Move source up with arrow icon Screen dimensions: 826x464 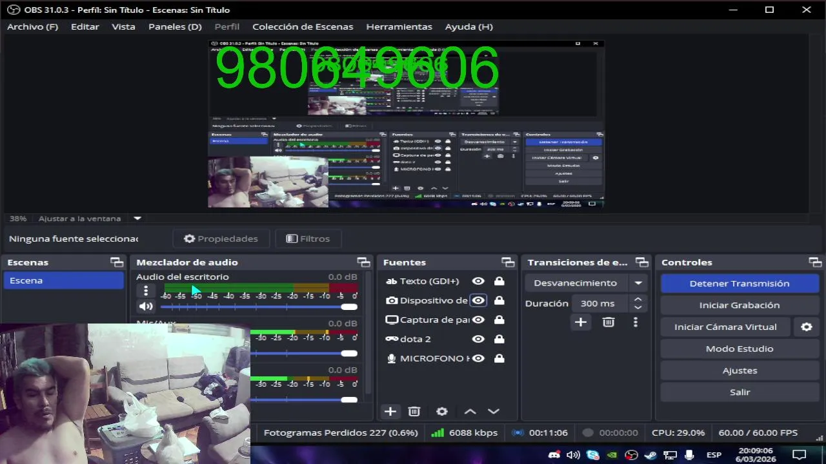(x=470, y=411)
